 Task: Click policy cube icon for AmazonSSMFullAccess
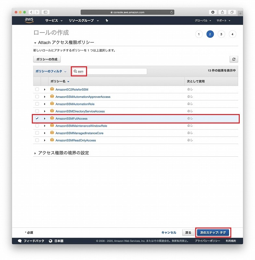tap(52, 118)
